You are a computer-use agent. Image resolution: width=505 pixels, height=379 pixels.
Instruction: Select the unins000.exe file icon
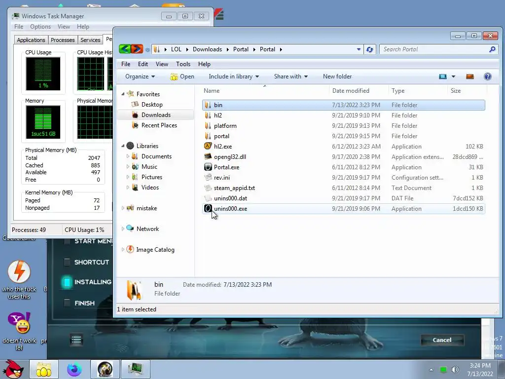tap(208, 209)
